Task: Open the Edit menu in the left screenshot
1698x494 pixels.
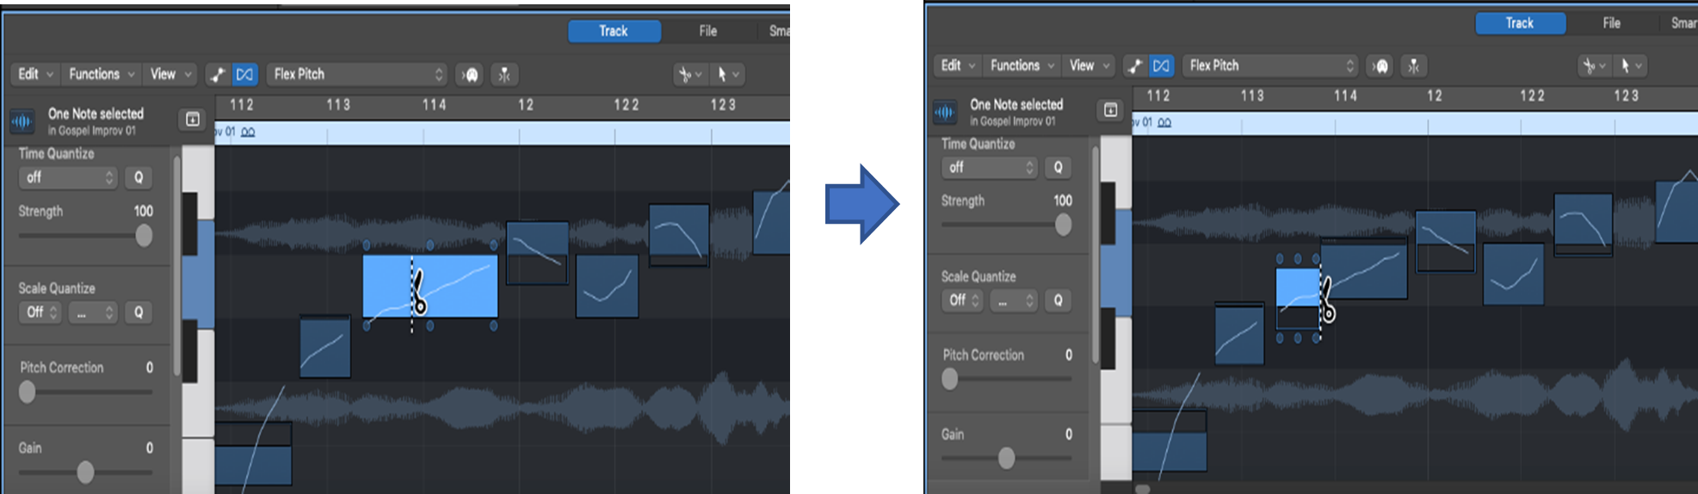Action: coord(34,75)
